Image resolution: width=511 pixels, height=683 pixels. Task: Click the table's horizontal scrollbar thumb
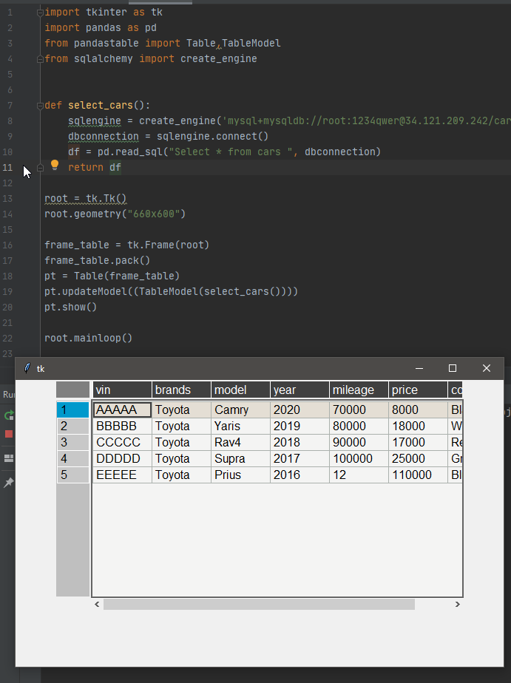pyautogui.click(x=259, y=605)
